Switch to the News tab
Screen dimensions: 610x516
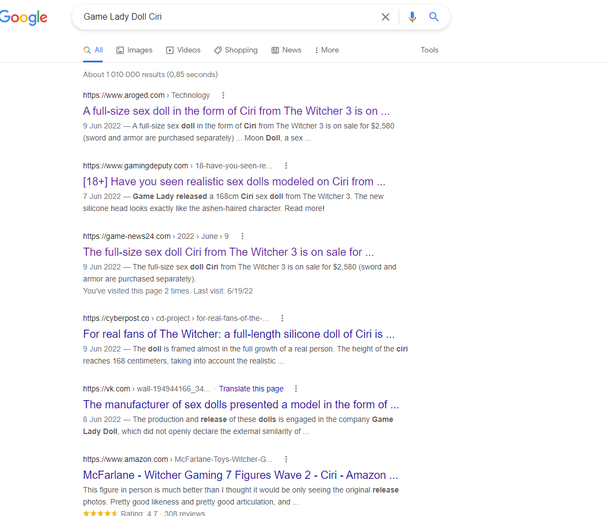(286, 50)
